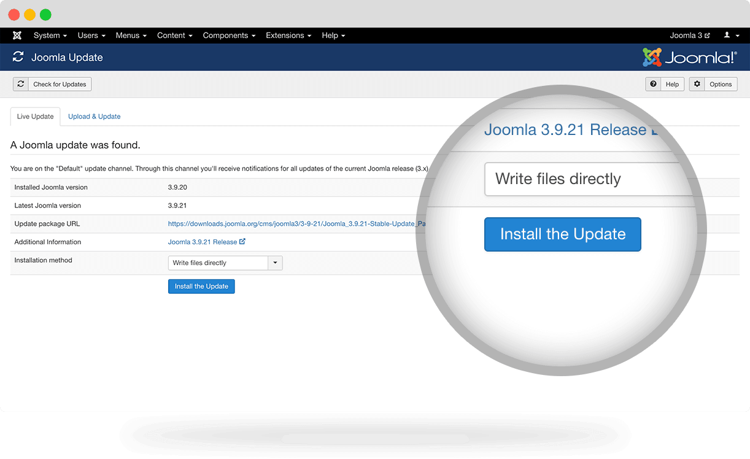Screen dimensions: 750x459
Task: Select the Write files directly combo box
Action: point(225,263)
